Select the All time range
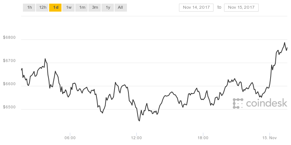The width and height of the screenshot is (291, 145). 121,8
